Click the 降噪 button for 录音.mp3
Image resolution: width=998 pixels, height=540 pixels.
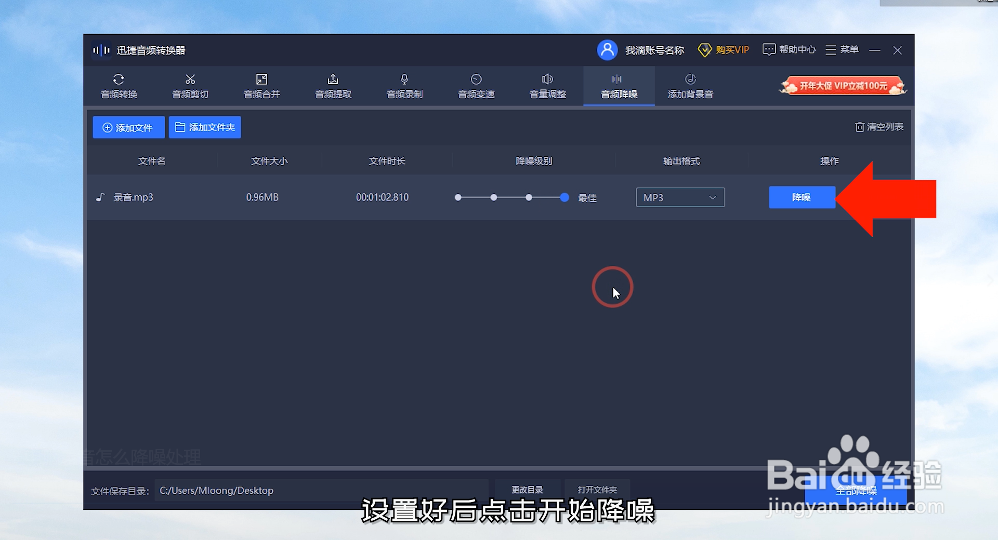pos(802,197)
